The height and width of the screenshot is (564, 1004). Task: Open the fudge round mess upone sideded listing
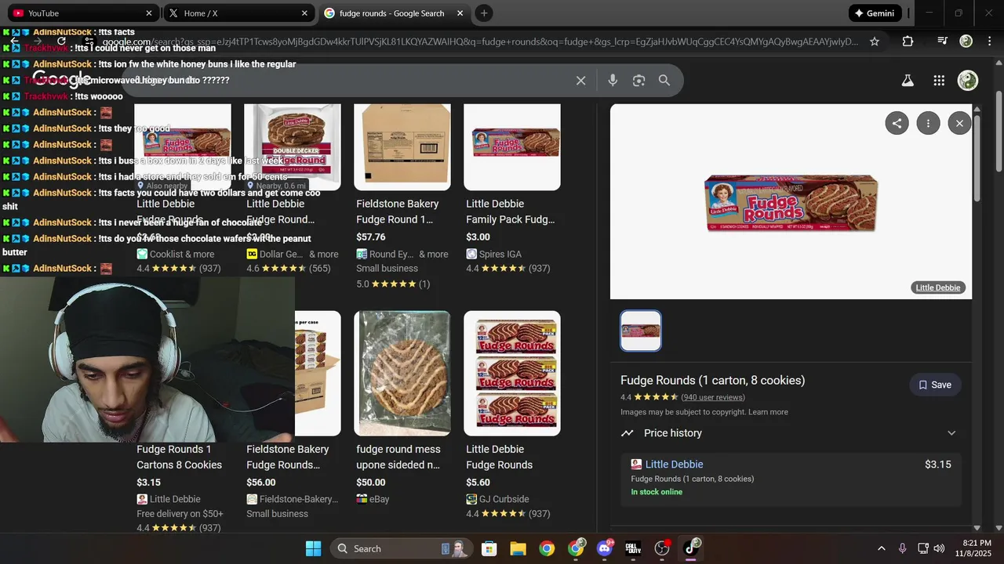click(398, 457)
